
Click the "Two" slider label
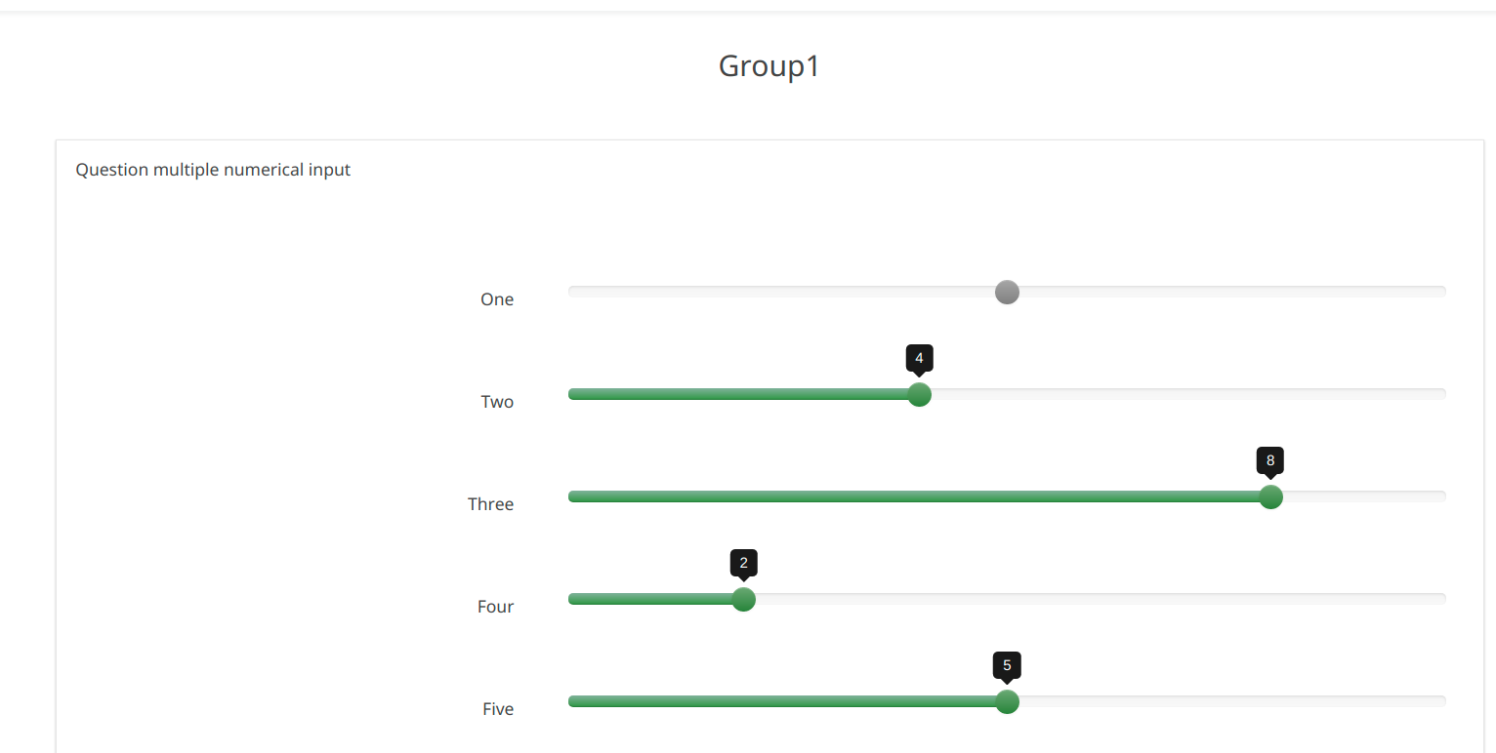(496, 402)
